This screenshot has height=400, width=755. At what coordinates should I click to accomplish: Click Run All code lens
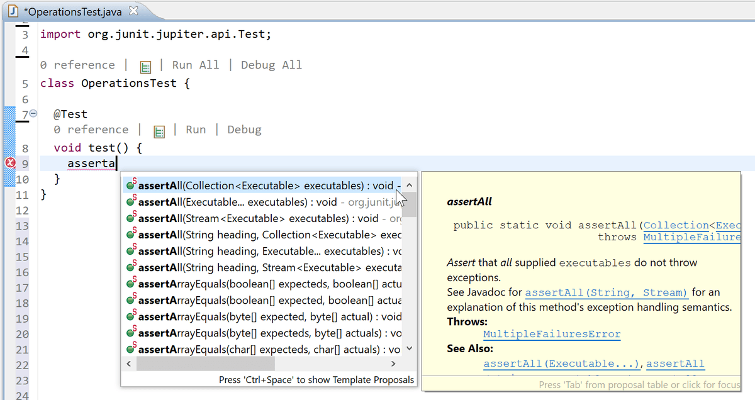196,65
